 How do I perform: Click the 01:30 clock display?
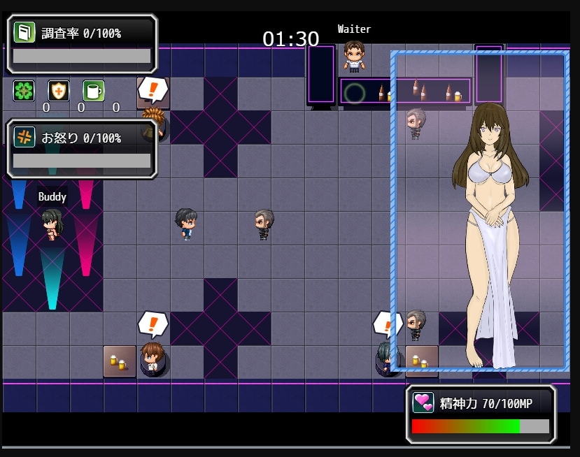(290, 39)
